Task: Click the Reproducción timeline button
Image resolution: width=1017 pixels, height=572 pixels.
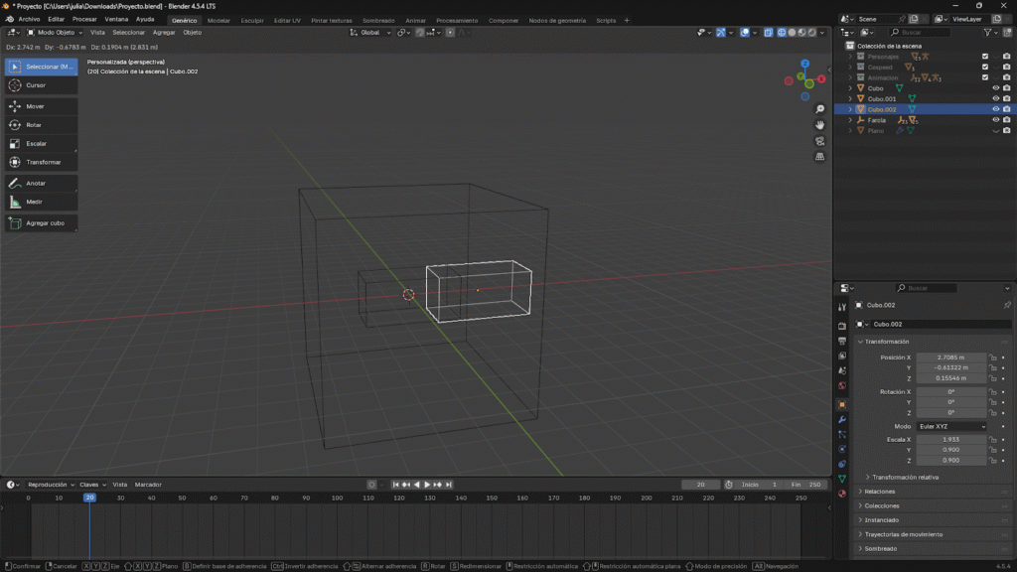Action: [50, 485]
